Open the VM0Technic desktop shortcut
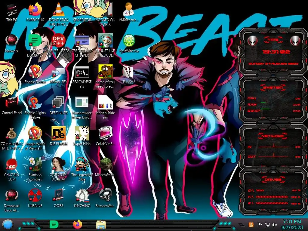This screenshot has height=231, width=308. pyautogui.click(x=129, y=10)
